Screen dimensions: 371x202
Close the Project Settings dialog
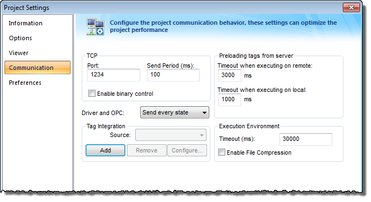tap(351, 8)
